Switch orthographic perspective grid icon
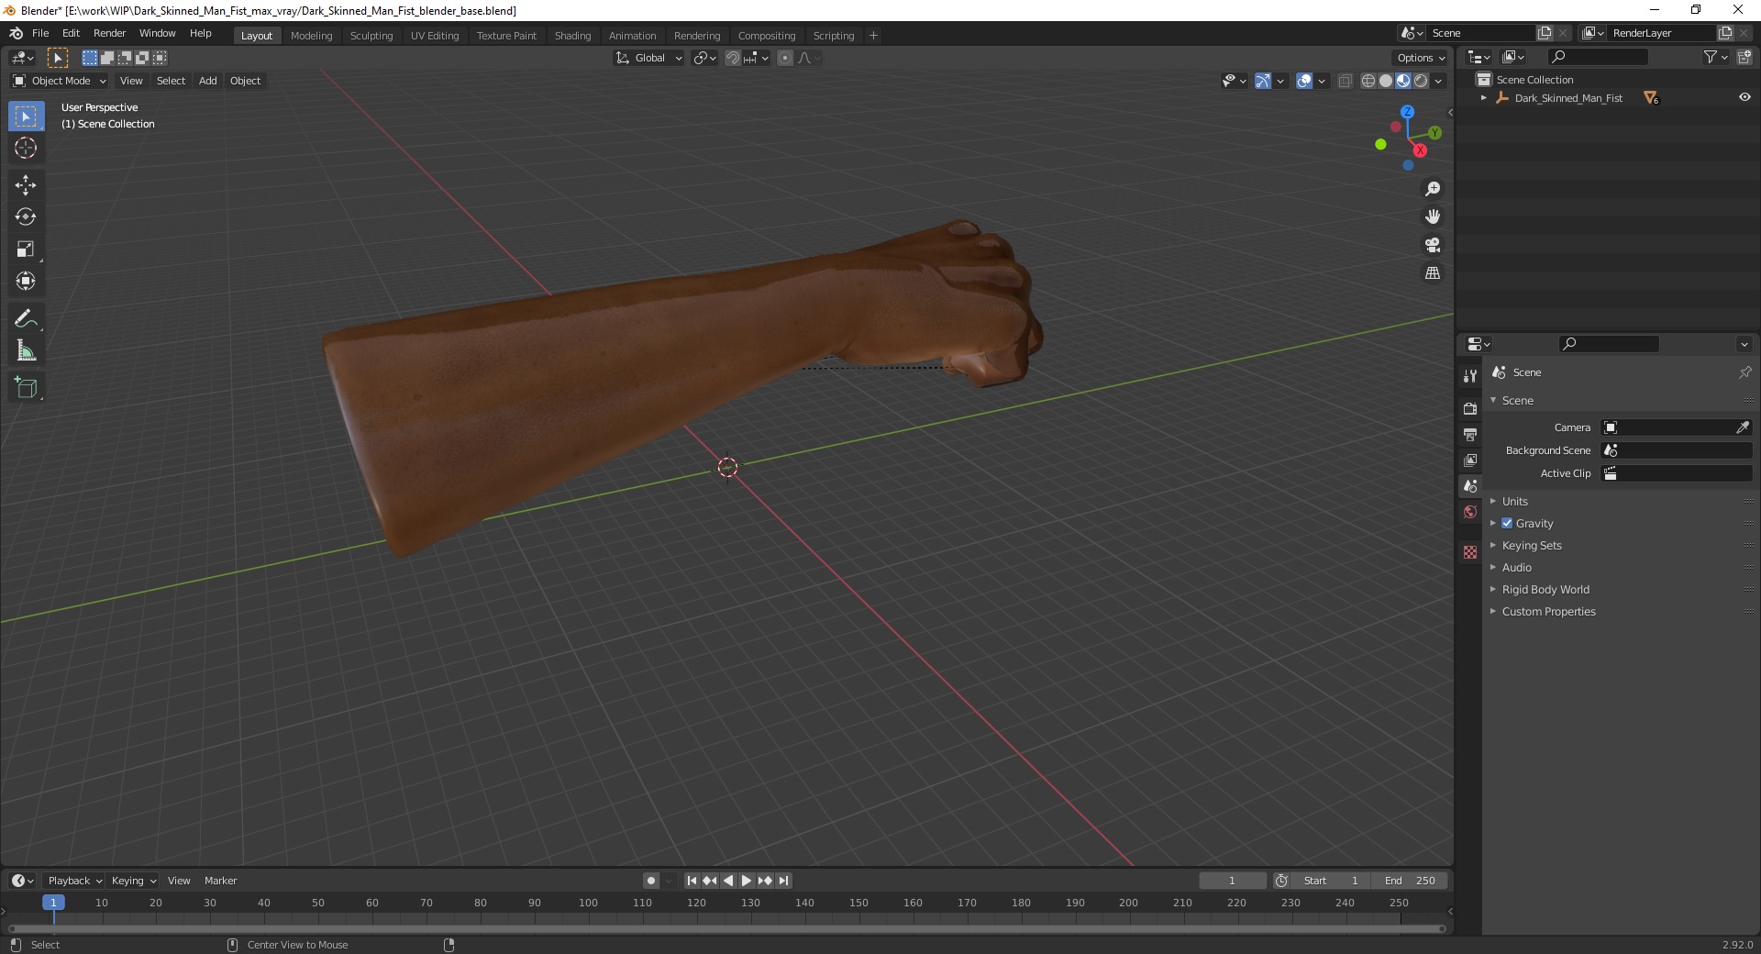1761x954 pixels. pos(1433,273)
